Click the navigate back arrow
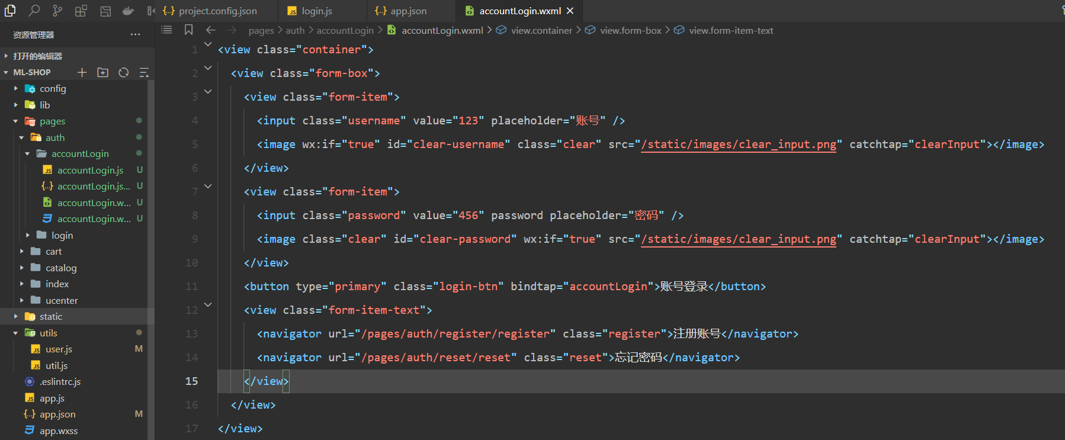 click(x=210, y=30)
